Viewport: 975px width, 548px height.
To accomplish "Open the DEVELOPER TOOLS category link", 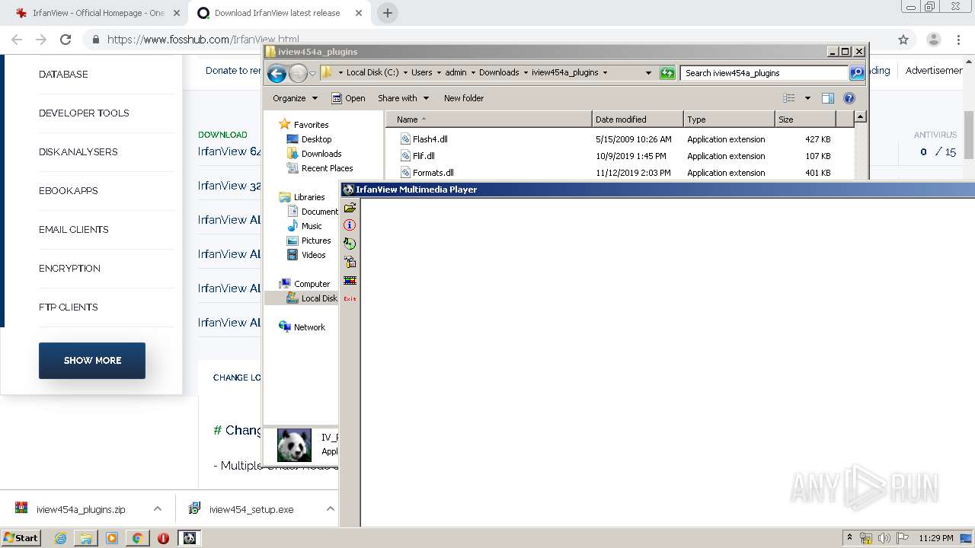I will 84,113.
